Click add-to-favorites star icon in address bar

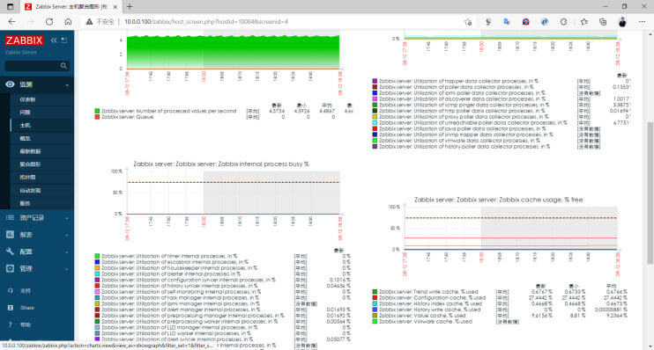tap(468, 22)
